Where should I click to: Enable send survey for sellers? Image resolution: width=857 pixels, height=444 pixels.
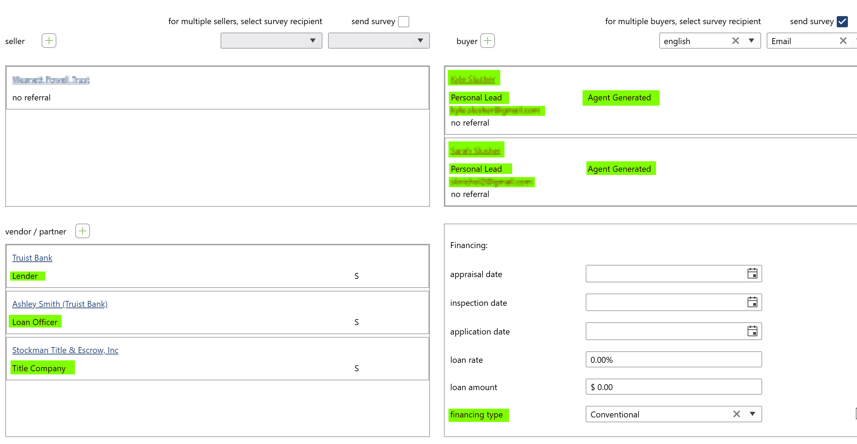[404, 22]
